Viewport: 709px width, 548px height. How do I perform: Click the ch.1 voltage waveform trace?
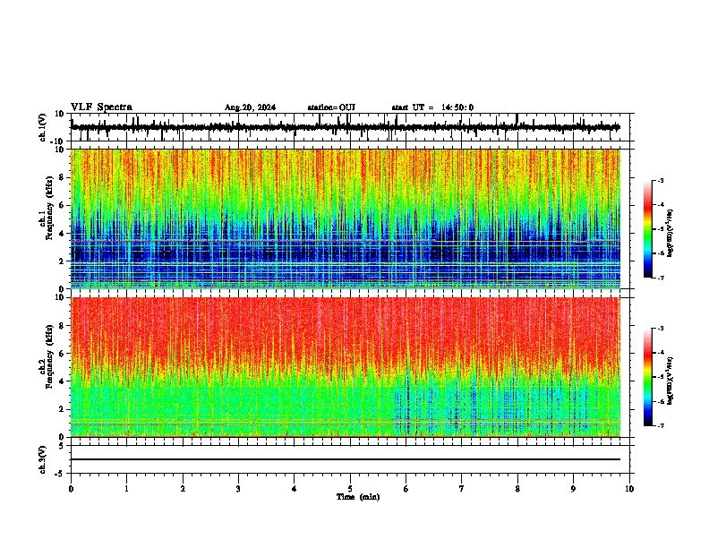click(x=346, y=127)
